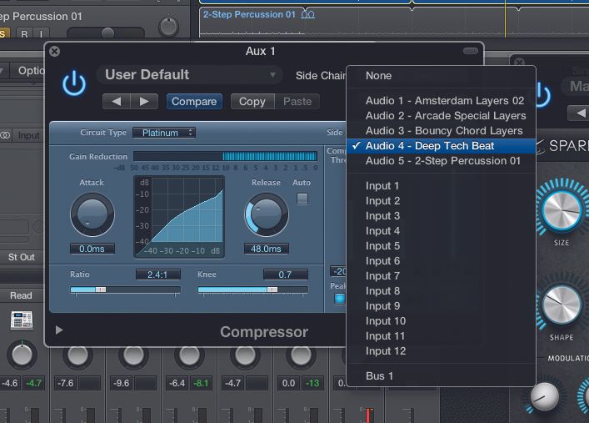
Task: Click the Knee 0.7 value field
Action: (286, 274)
